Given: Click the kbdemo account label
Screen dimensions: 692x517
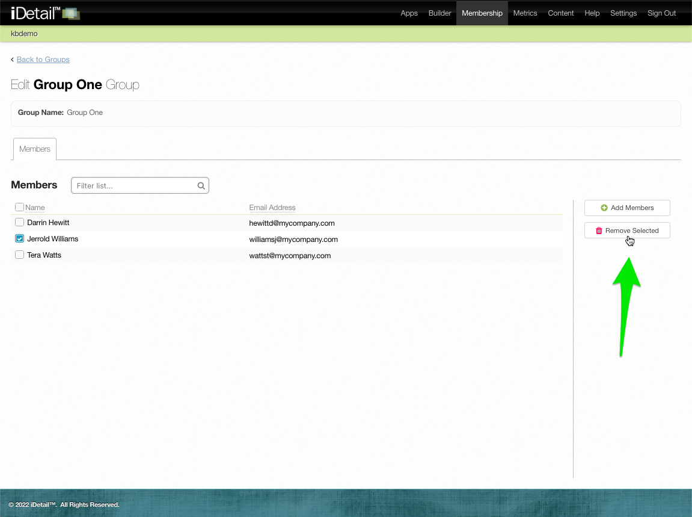Looking at the screenshot, I should point(24,34).
